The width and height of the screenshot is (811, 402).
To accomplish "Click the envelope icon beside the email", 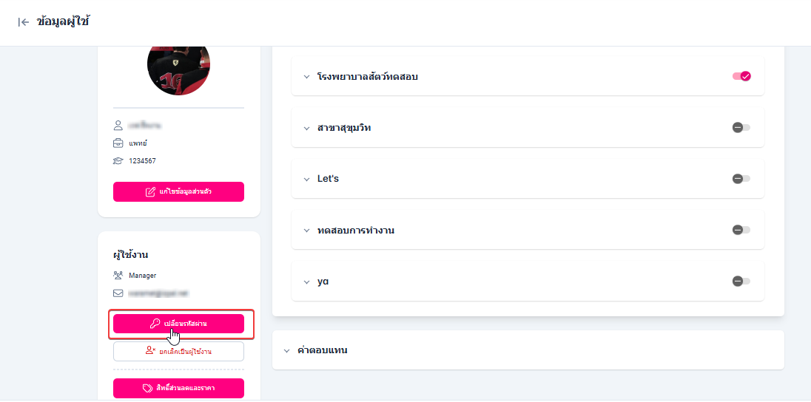I will click(x=118, y=293).
